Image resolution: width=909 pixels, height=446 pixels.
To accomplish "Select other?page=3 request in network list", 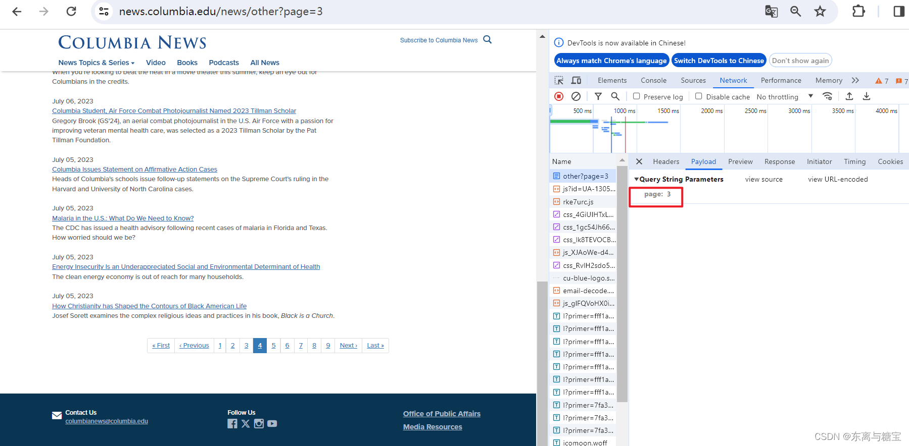I will 583,176.
